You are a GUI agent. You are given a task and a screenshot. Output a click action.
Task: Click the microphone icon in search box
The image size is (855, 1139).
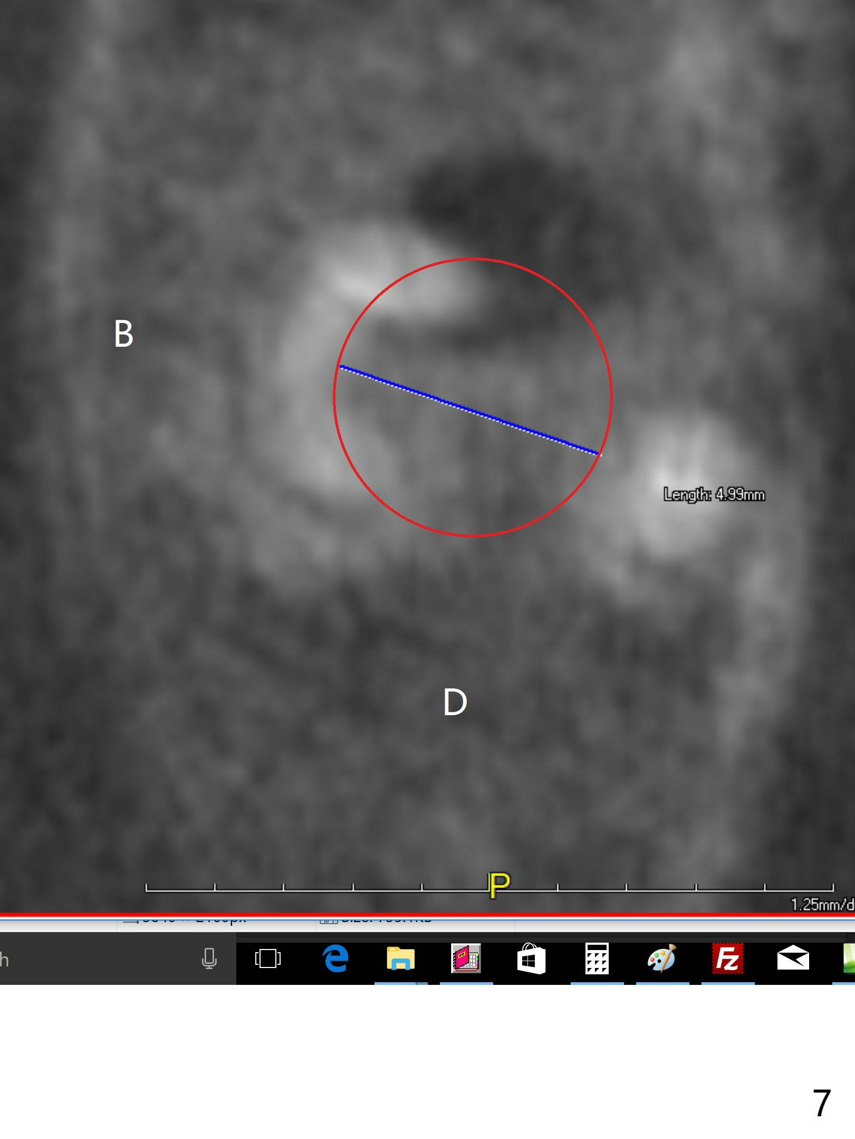[209, 958]
